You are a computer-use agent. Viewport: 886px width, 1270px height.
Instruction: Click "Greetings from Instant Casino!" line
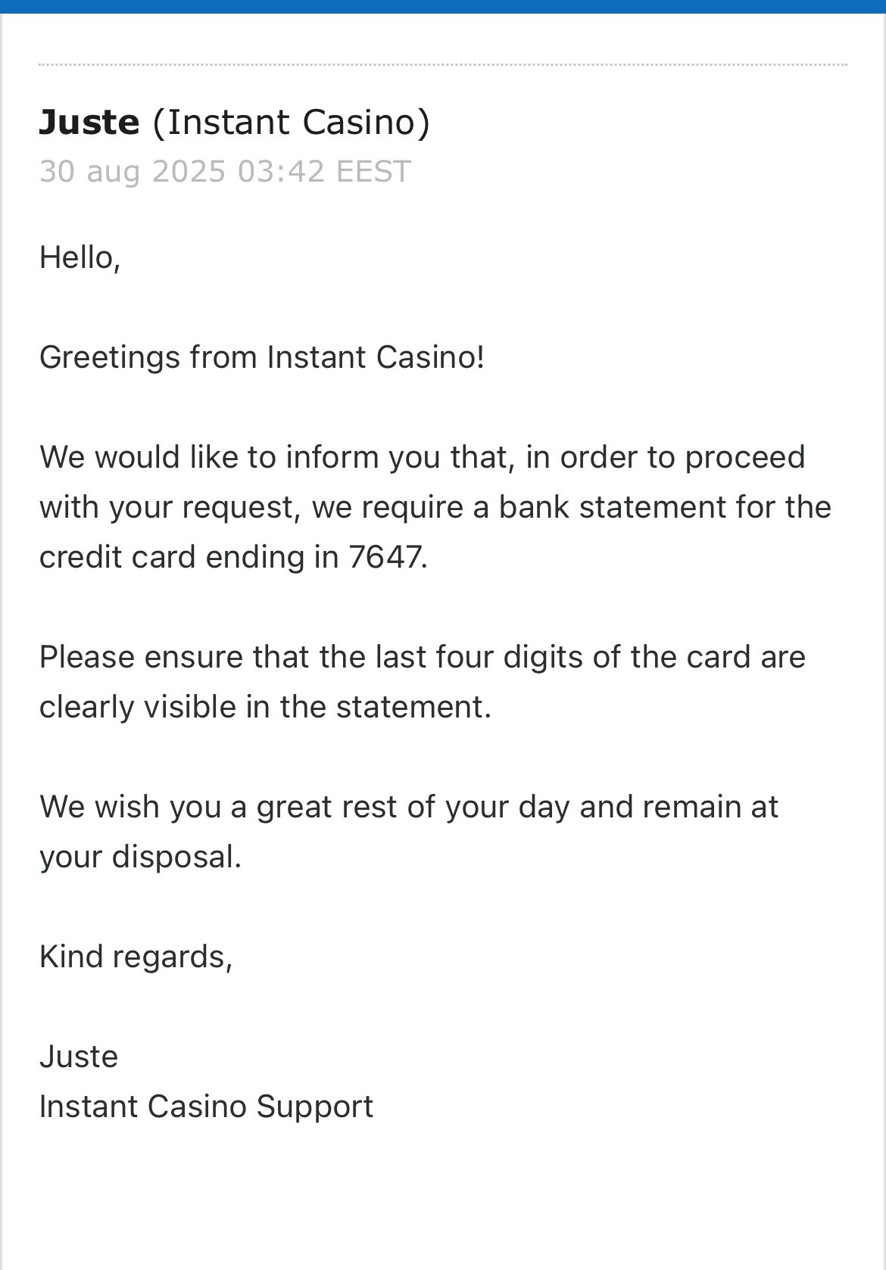pos(261,357)
